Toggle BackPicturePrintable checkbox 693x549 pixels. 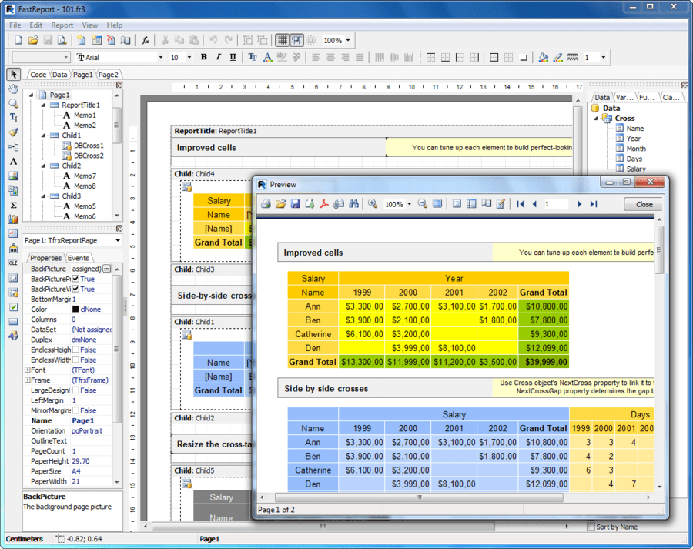75,279
